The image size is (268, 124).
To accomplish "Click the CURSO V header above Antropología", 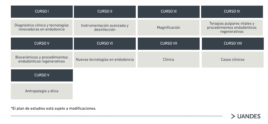I will coord(42,75).
